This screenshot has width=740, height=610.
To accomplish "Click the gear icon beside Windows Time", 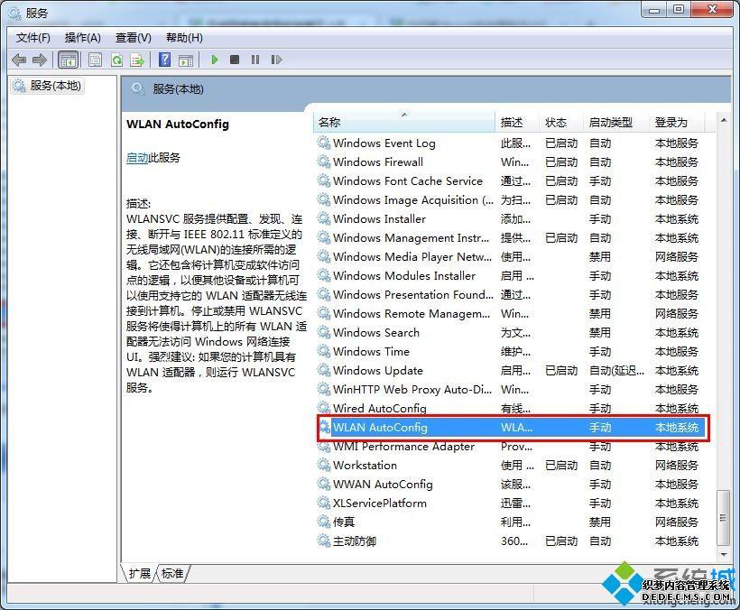I will click(324, 351).
